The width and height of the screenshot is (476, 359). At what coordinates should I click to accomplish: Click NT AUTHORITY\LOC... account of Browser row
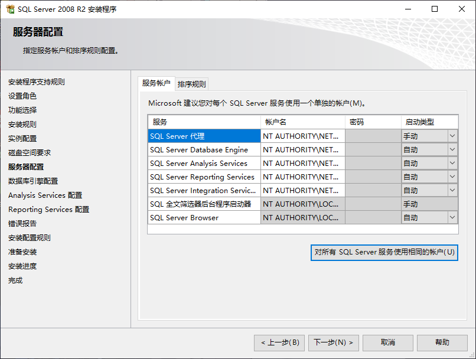tap(302, 218)
